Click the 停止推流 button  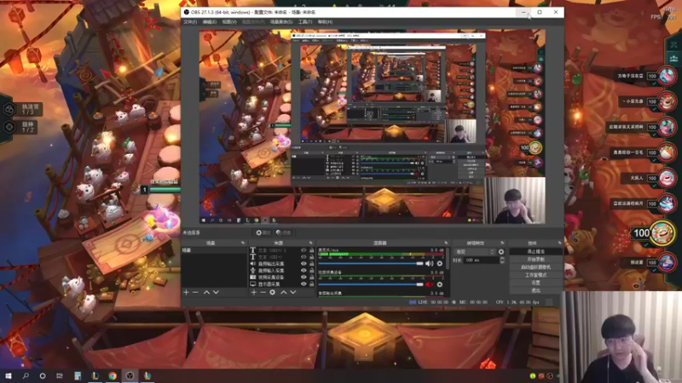pos(535,251)
